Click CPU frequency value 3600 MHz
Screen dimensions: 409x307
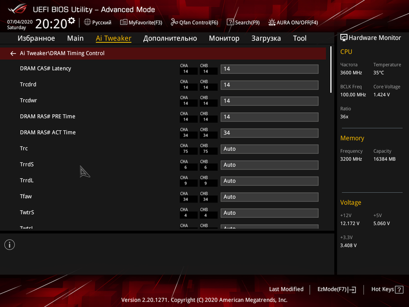(x=351, y=73)
